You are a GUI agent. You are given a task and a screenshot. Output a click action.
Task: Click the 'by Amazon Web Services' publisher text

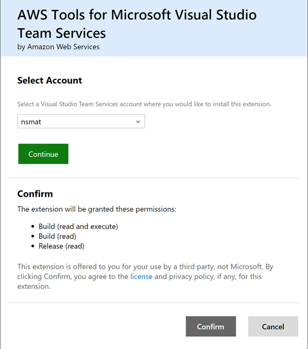(59, 47)
